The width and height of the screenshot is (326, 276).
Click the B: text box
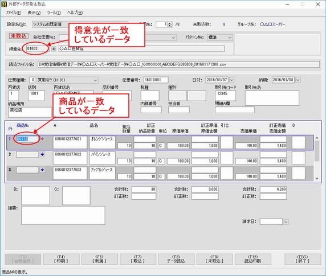tap(35, 196)
